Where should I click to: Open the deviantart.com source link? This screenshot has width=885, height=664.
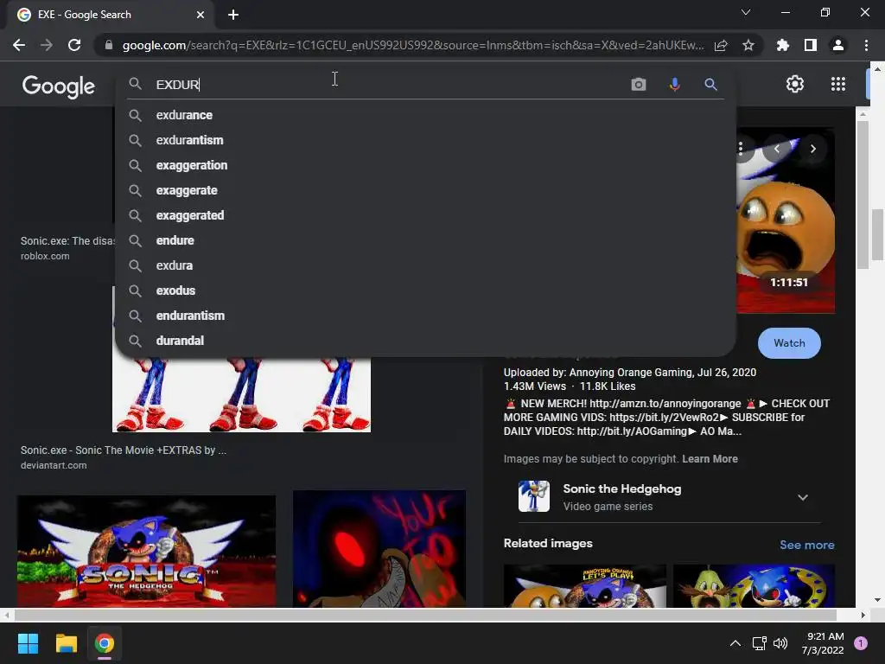pos(54,465)
